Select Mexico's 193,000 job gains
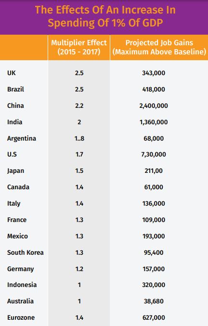Viewport: 208px width, 326px height. point(154,236)
